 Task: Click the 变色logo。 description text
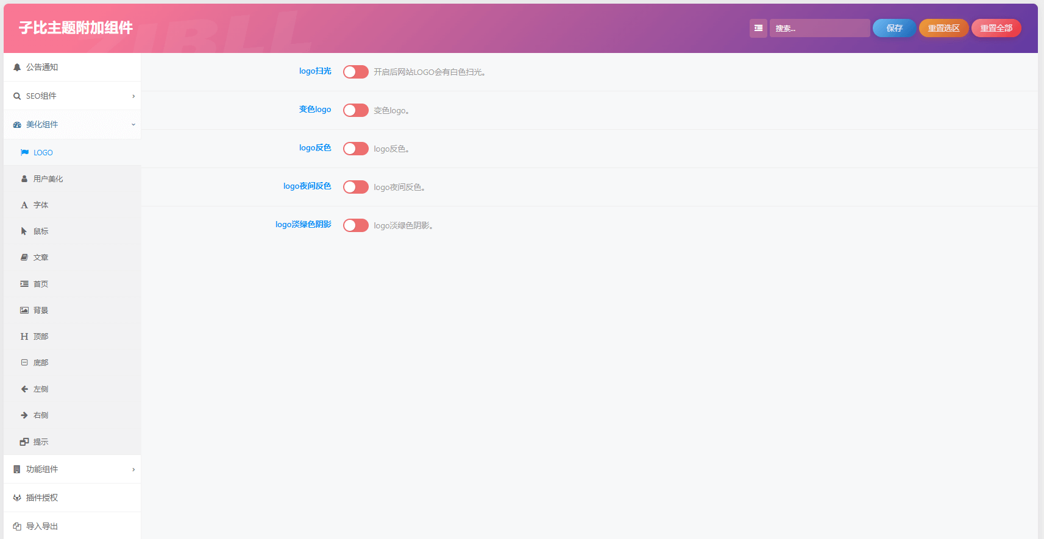coord(391,110)
